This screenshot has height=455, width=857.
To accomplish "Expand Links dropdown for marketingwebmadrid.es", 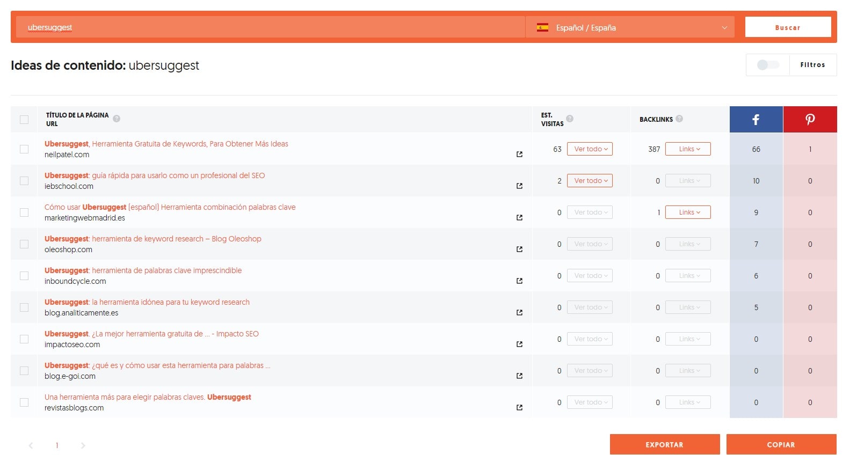I will (x=688, y=212).
